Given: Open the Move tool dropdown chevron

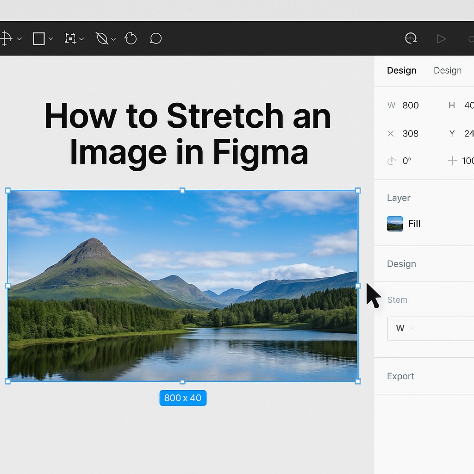Looking at the screenshot, I should [x=19, y=39].
